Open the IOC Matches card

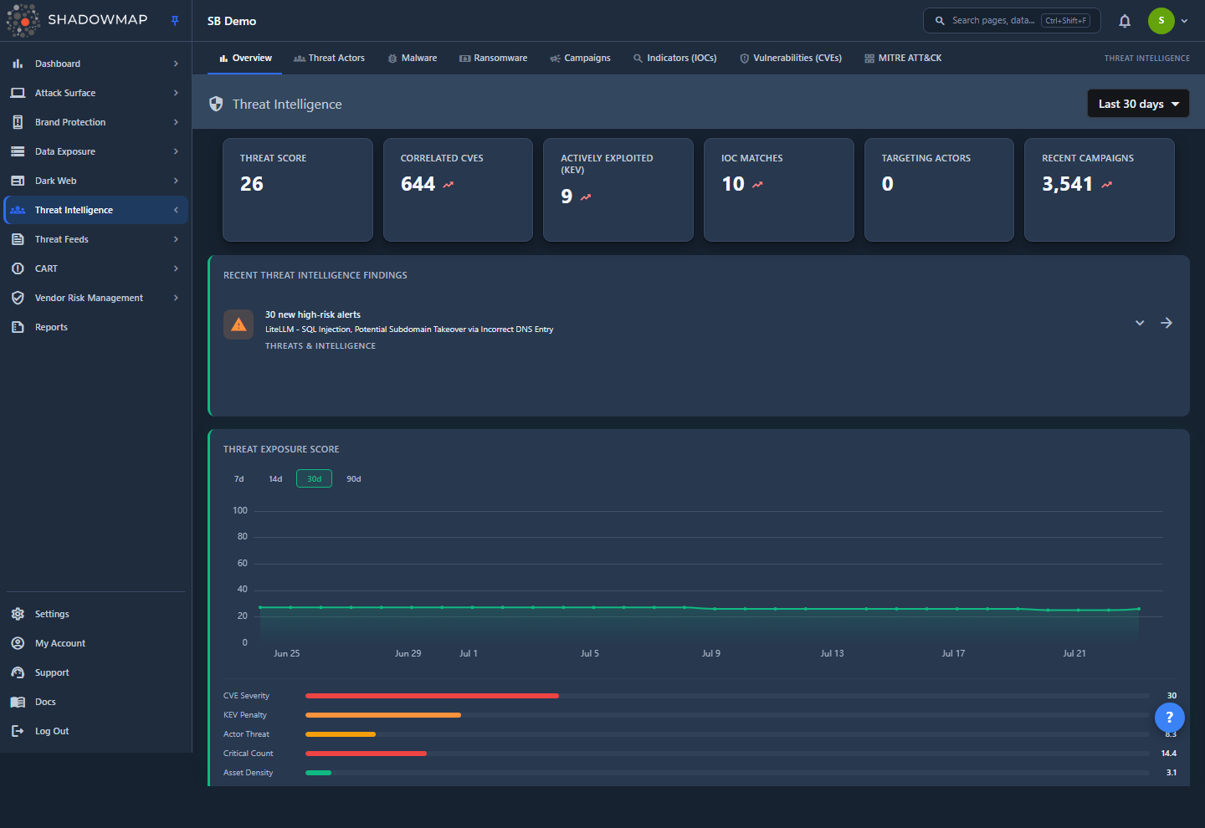pyautogui.click(x=779, y=190)
